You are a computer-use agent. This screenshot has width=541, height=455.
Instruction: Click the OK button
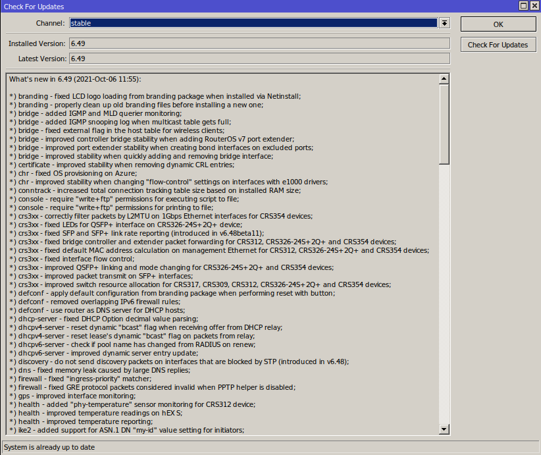tap(498, 24)
